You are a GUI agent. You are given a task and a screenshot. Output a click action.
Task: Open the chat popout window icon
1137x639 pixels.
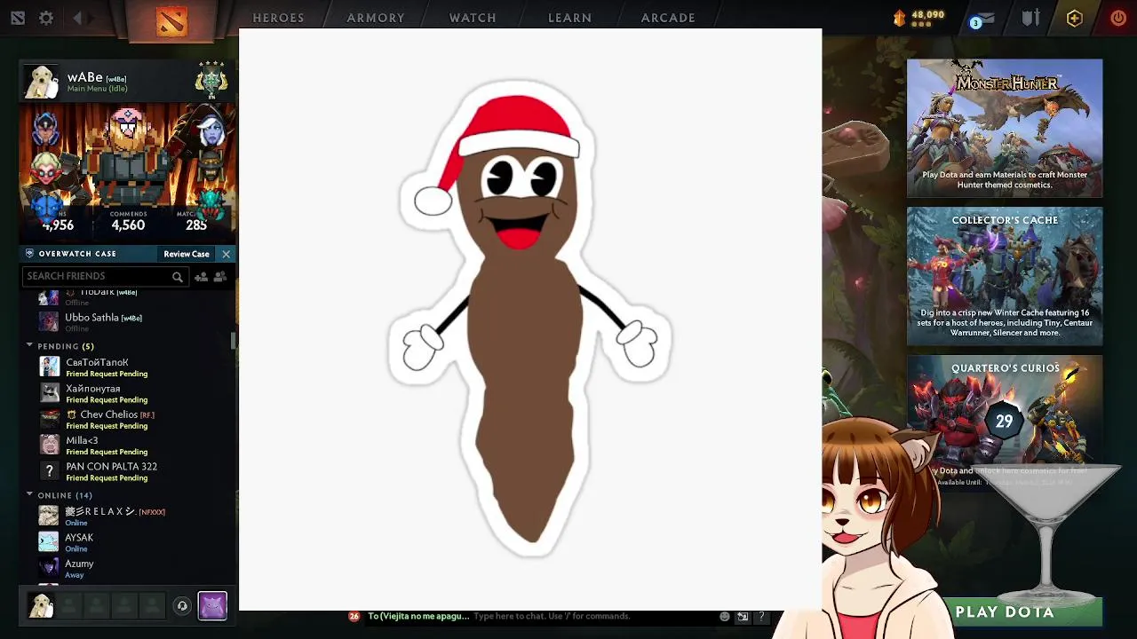(743, 616)
